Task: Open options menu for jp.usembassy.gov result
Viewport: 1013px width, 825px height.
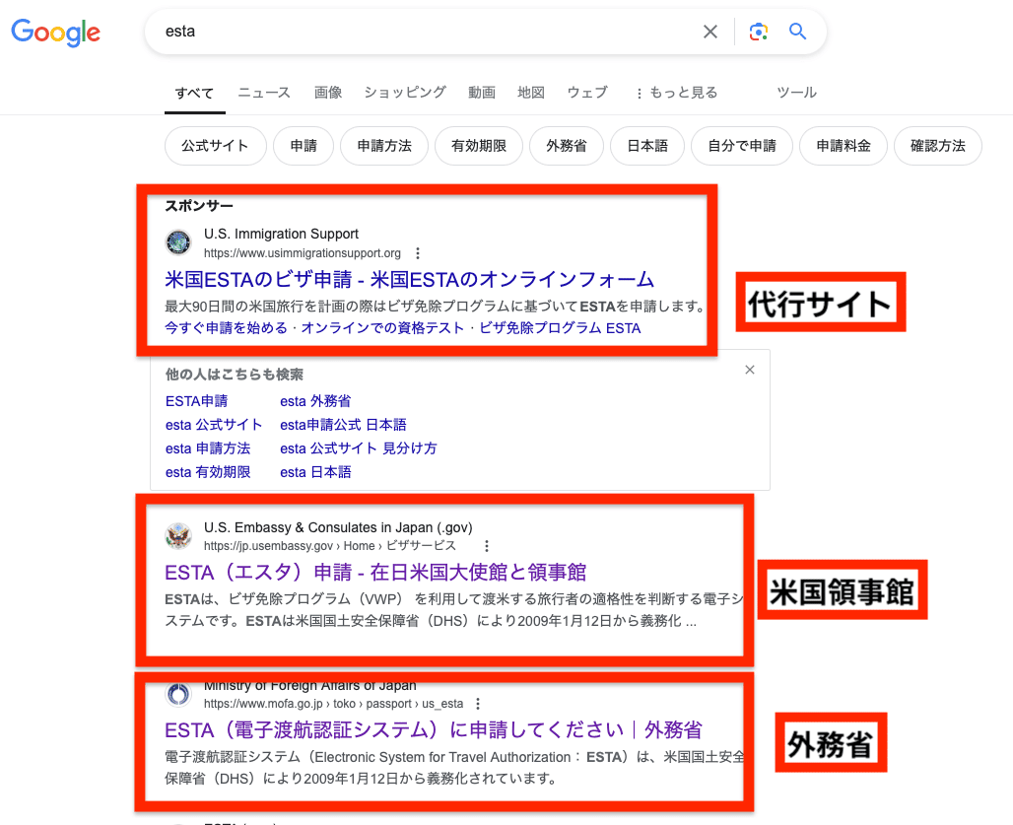Action: (x=487, y=546)
